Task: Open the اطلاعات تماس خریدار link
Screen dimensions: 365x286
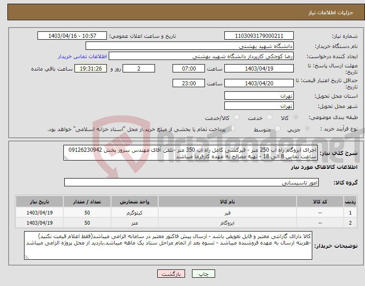Action: coord(82,56)
